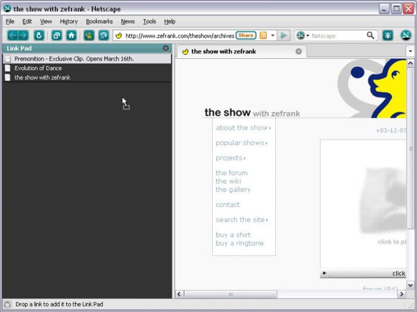Click the Netscape logo throbber icon
This screenshot has width=417, height=312.
coord(406,35)
